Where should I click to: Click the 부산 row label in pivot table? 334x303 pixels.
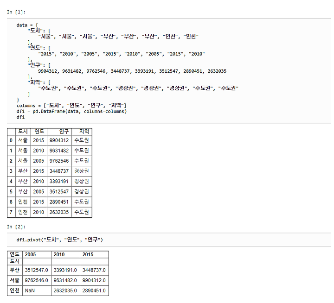[x=15, y=270]
